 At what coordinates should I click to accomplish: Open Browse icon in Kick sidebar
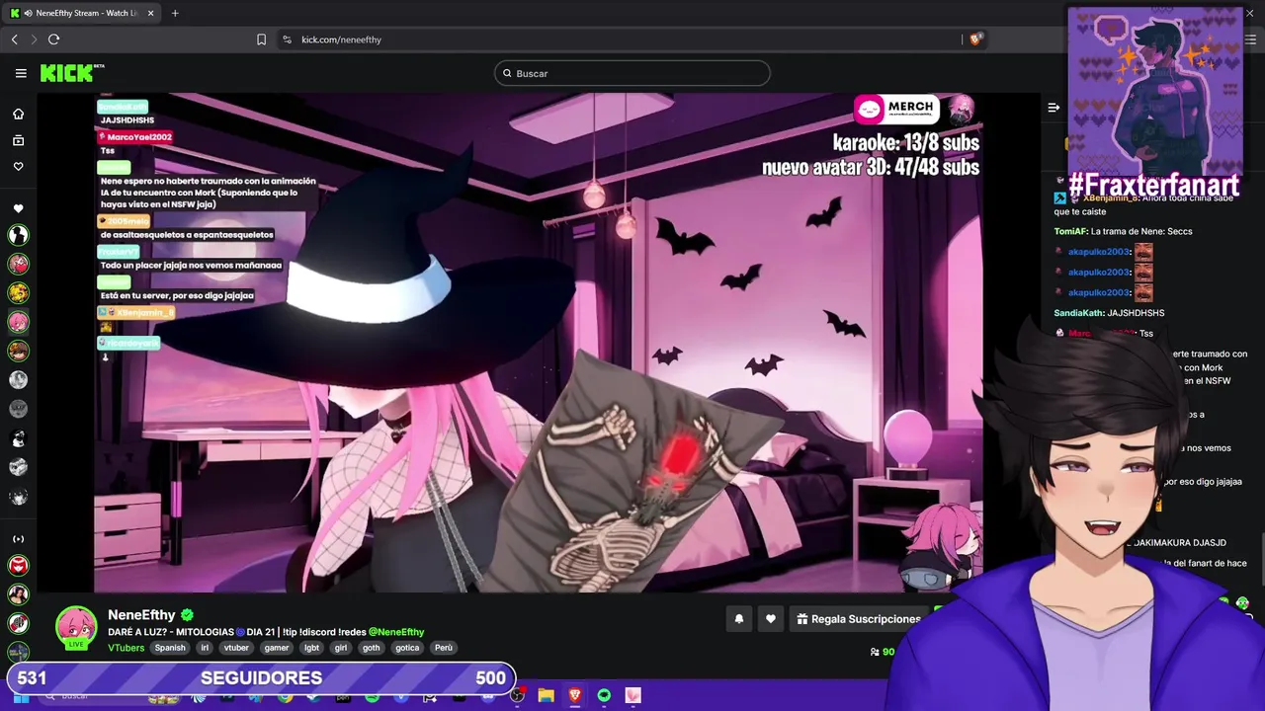click(18, 140)
